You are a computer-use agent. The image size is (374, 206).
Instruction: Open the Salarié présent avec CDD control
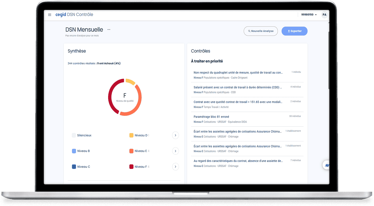click(238, 87)
